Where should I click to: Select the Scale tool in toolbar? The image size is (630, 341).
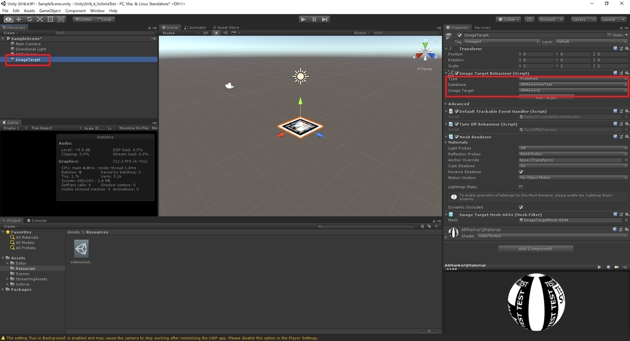coord(39,19)
